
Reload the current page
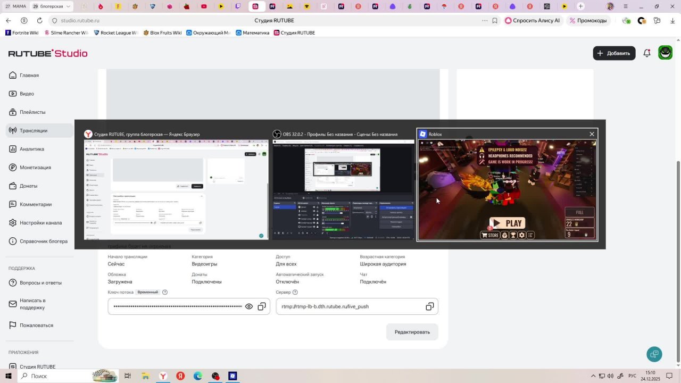click(39, 21)
